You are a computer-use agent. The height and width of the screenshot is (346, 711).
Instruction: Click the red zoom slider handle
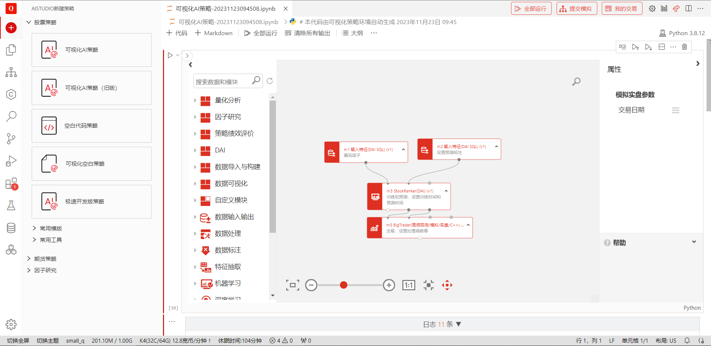tap(344, 285)
